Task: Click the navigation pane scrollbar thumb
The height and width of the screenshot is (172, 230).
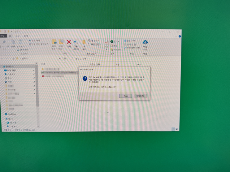Action: [x=37, y=85]
